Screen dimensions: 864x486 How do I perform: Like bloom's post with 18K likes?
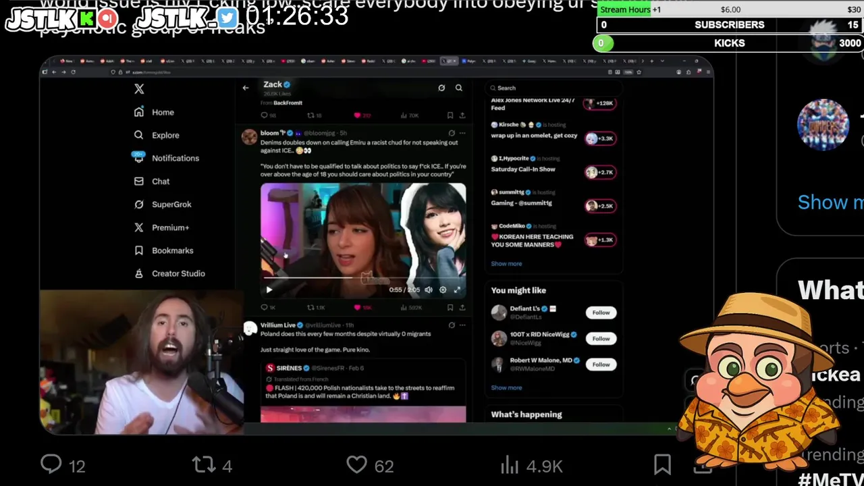pos(363,307)
